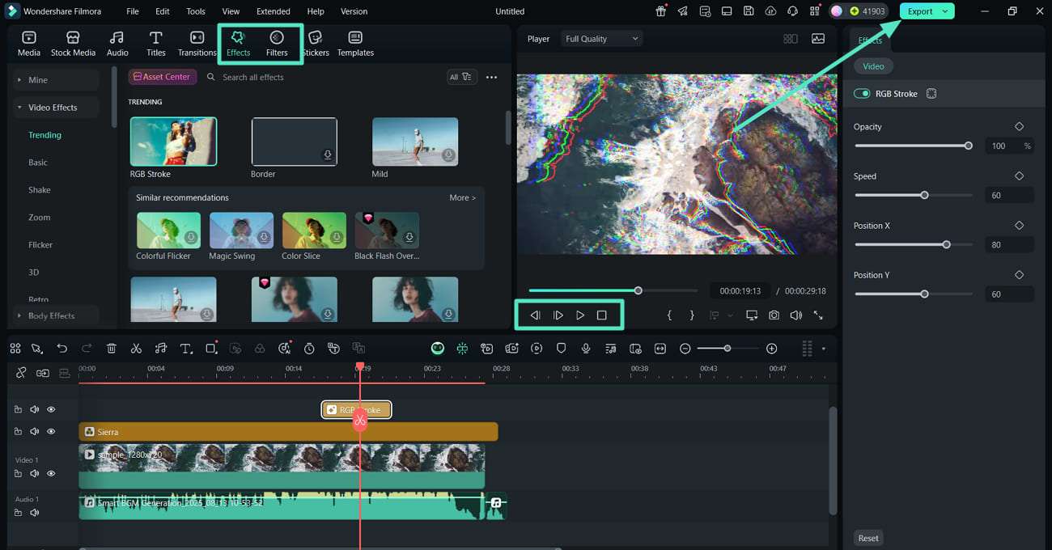Mute the Audio 1 track
This screenshot has width=1052, height=550.
tap(35, 513)
